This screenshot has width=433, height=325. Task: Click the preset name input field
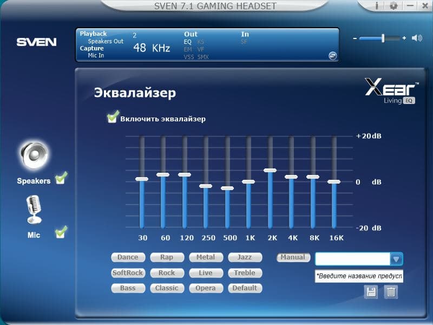359,276
